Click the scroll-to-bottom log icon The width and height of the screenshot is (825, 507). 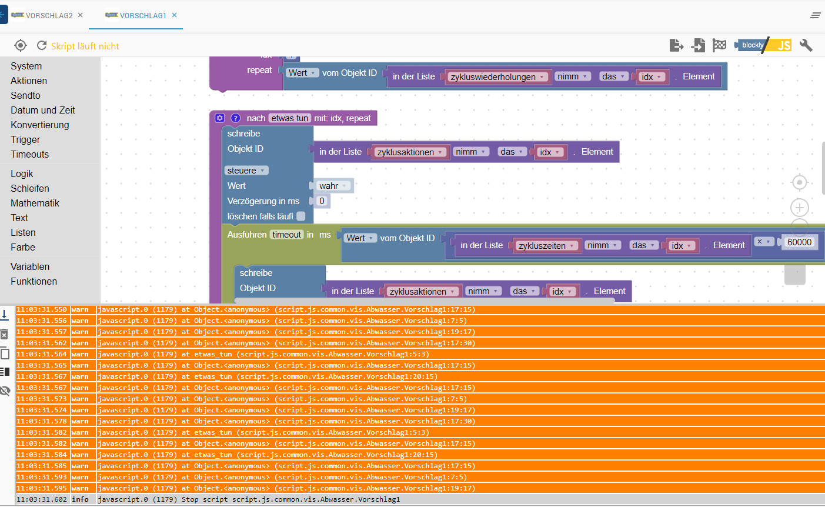pos(5,314)
